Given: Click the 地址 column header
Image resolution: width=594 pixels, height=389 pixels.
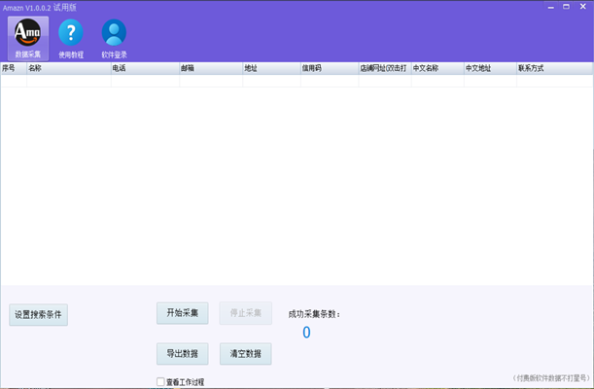Looking at the screenshot, I should (x=270, y=69).
